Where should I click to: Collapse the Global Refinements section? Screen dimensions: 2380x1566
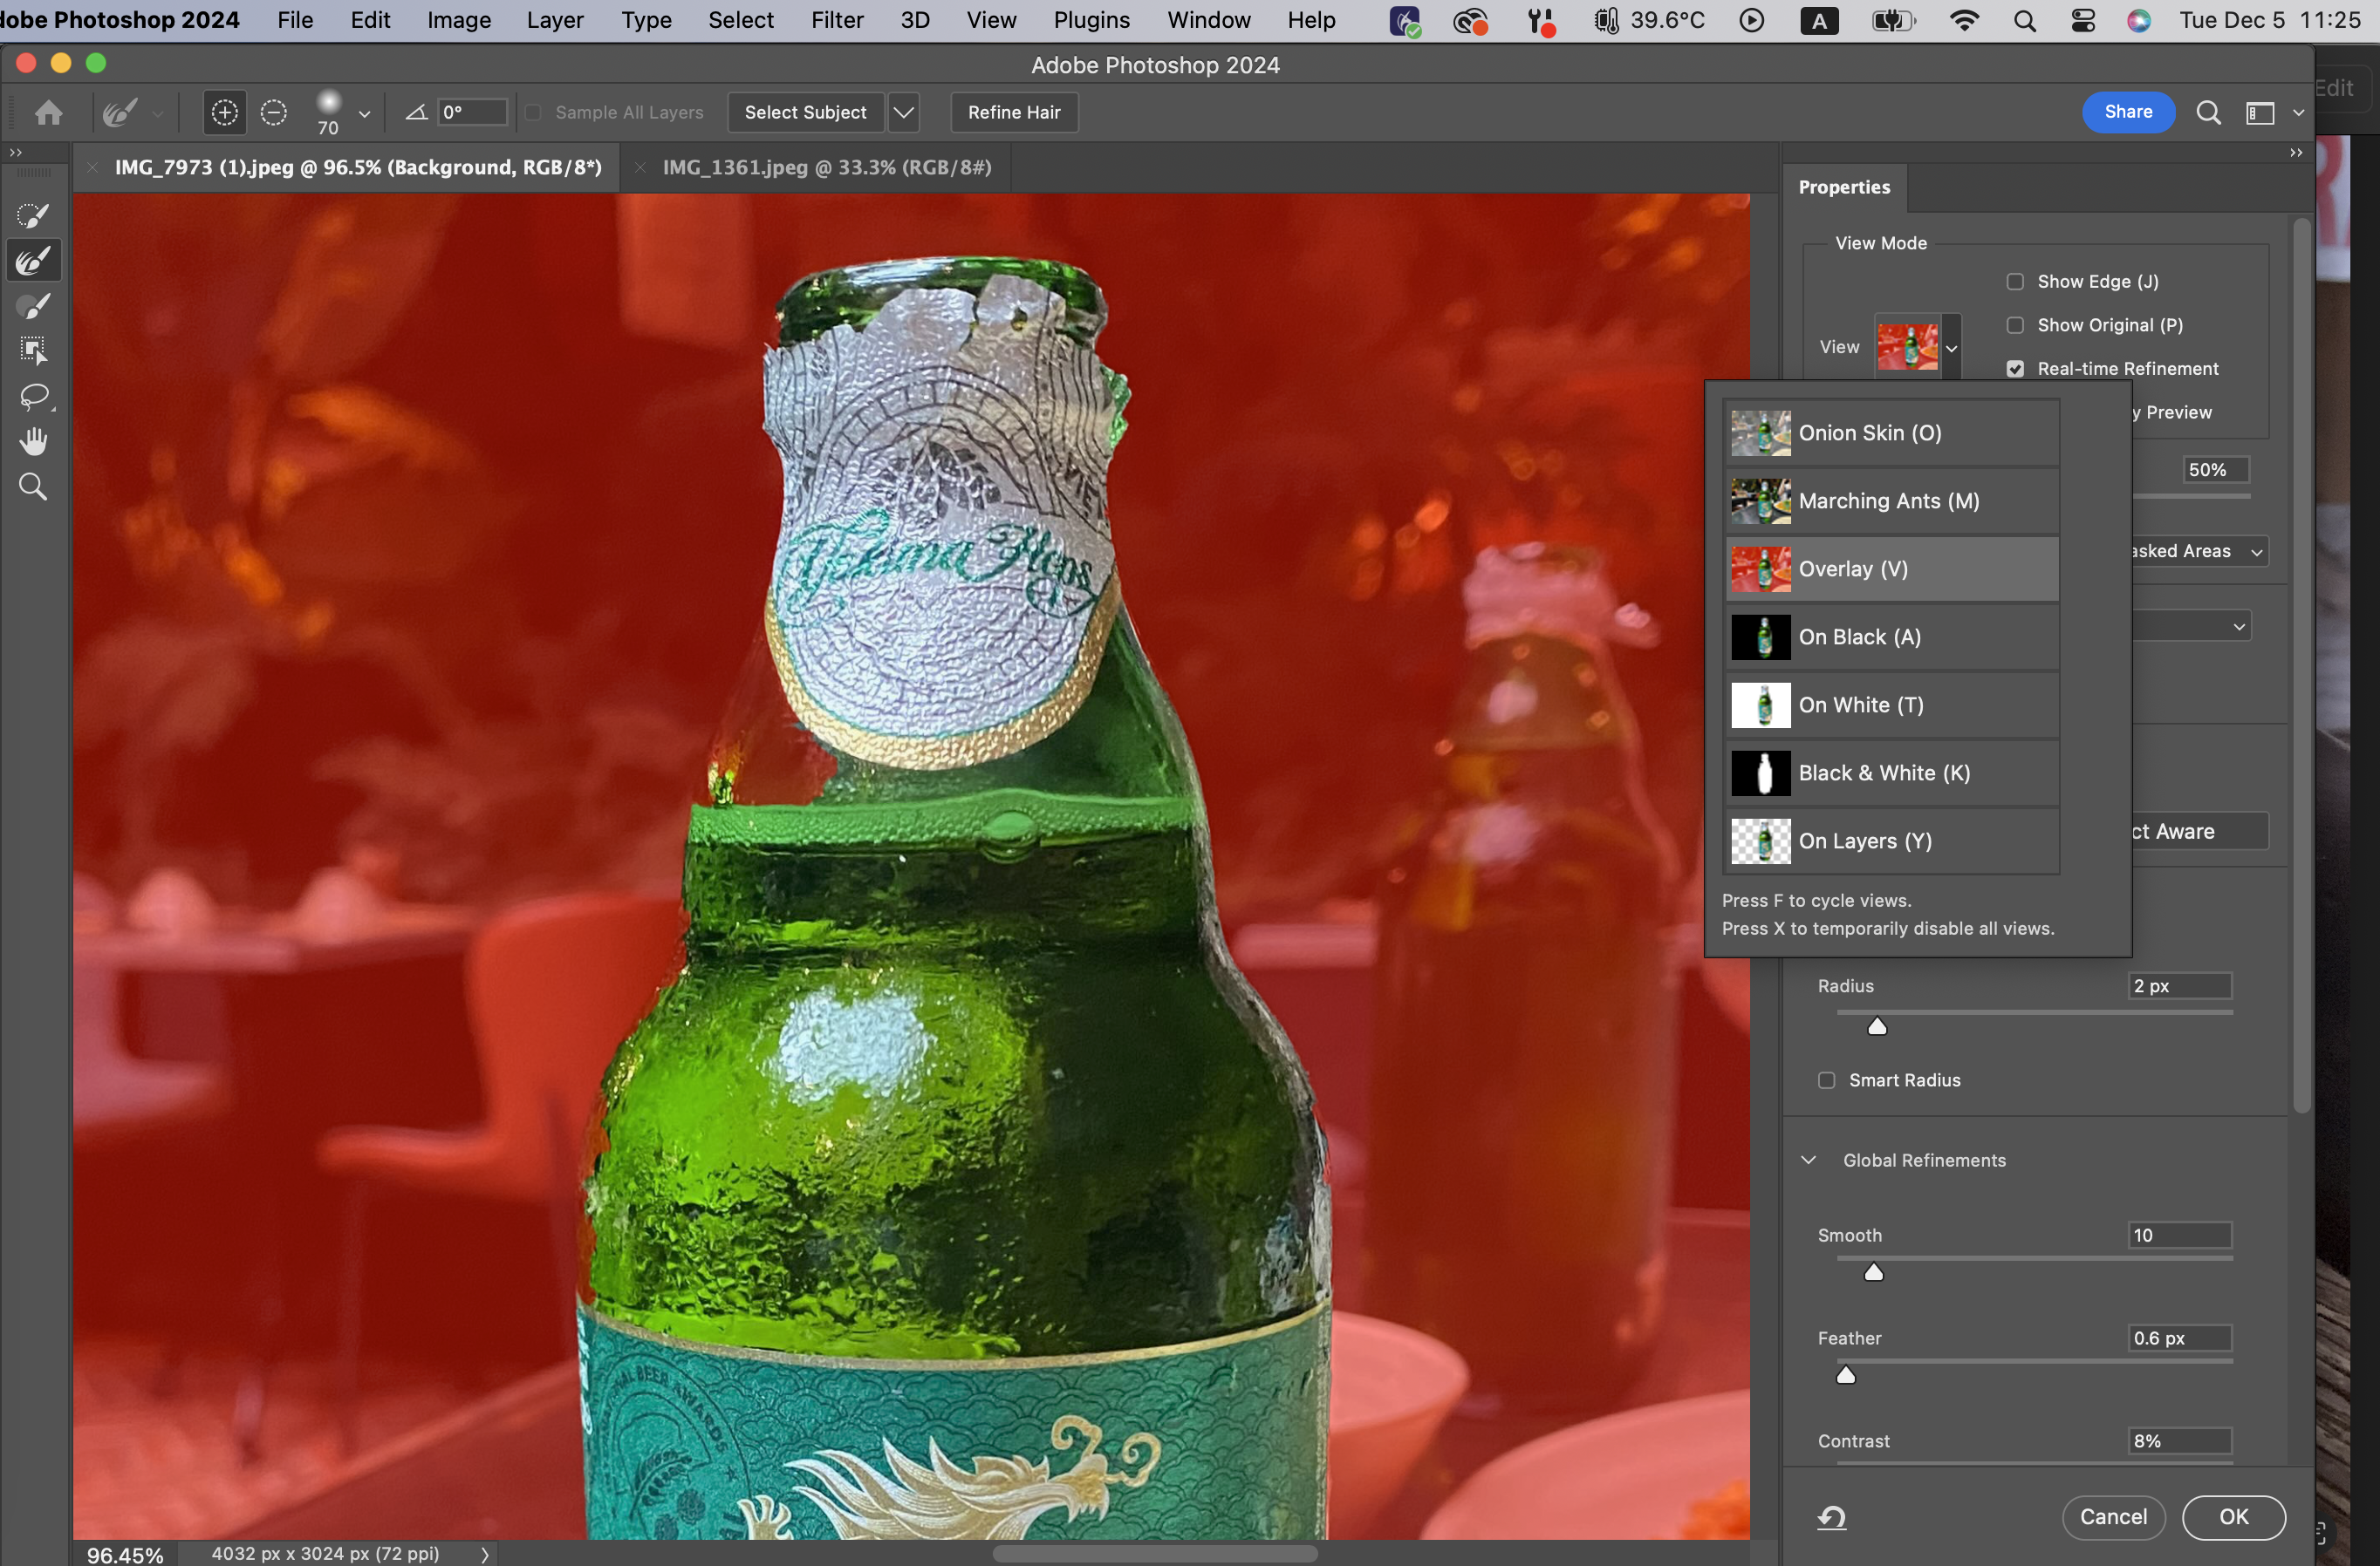(1808, 1161)
